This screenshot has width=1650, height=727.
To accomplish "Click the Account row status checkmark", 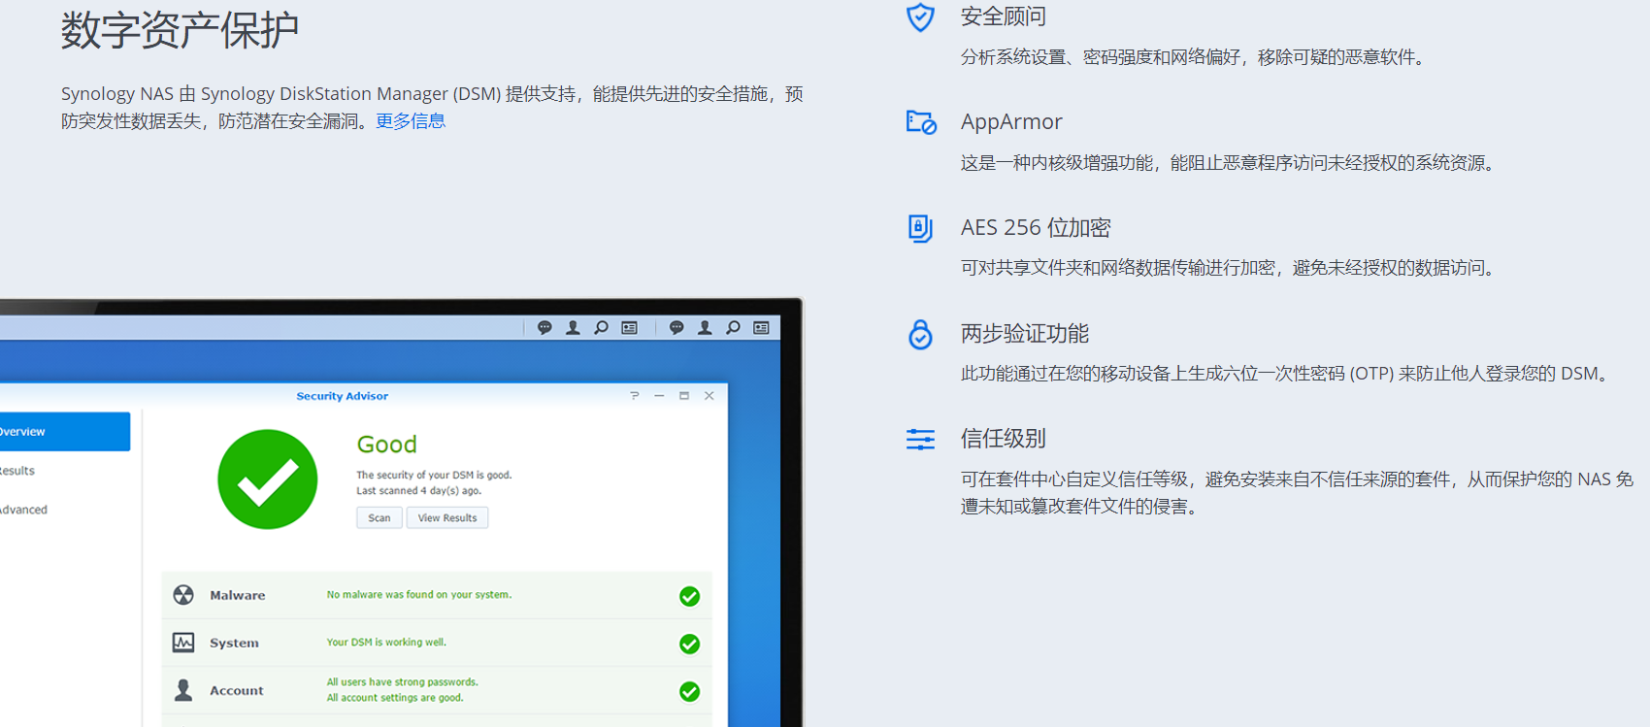I will point(689,691).
